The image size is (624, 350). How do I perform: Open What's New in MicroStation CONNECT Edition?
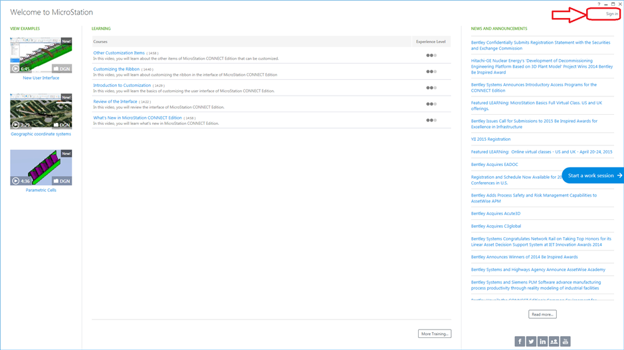(138, 118)
